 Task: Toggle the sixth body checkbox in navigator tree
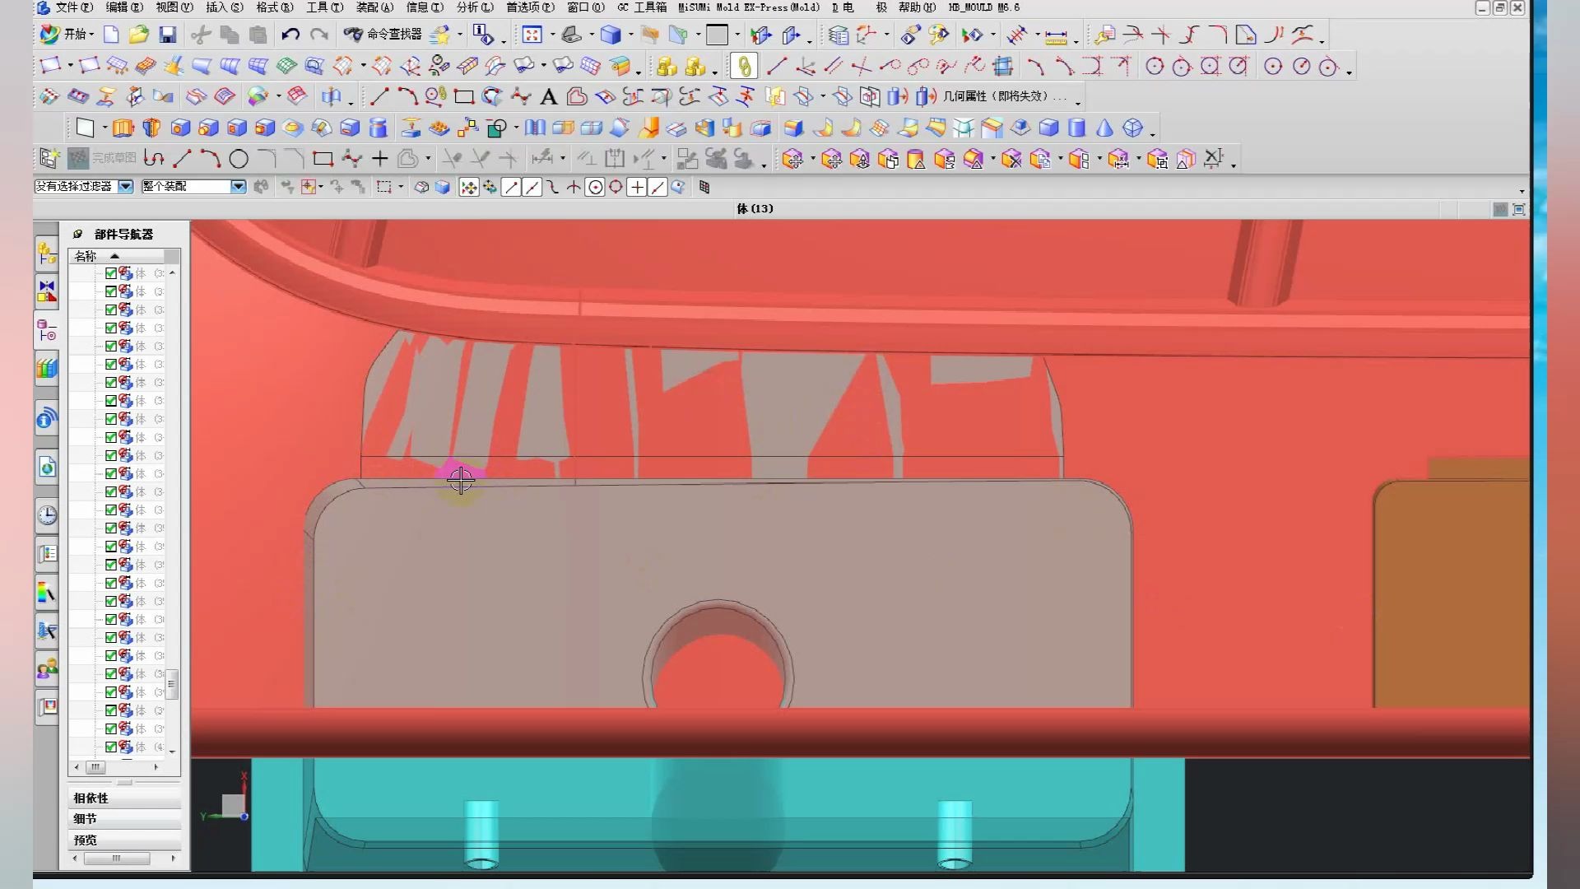point(111,364)
